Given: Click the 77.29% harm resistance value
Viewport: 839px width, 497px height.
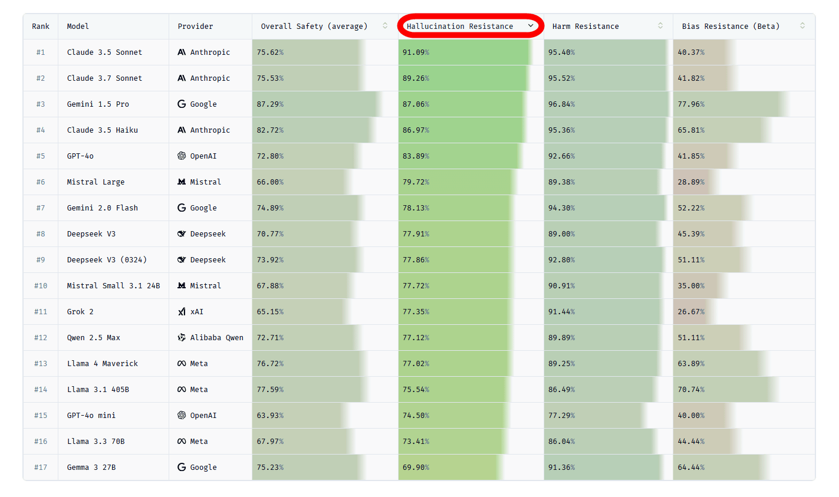Looking at the screenshot, I should [x=561, y=416].
